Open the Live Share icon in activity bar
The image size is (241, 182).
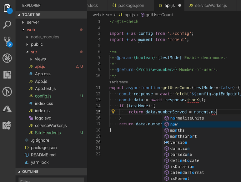pyautogui.click(x=7, y=125)
